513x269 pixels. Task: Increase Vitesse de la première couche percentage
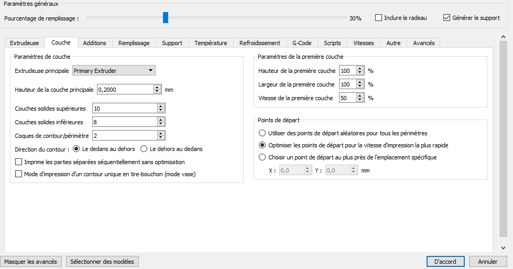[359, 96]
